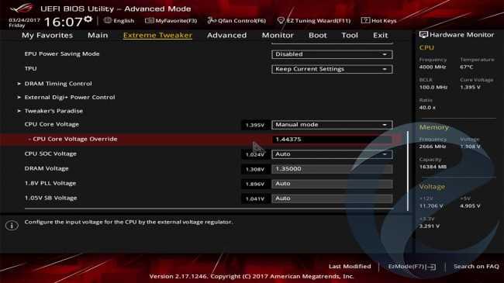Open EPU Power Saving Mode dropdown
504x283 pixels.
tap(332, 54)
